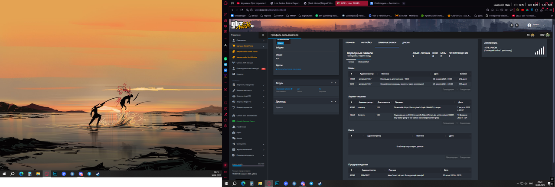Switch to the ПРОФИЛЬ tab
Screen dimensions: 555x187
(x=350, y=43)
